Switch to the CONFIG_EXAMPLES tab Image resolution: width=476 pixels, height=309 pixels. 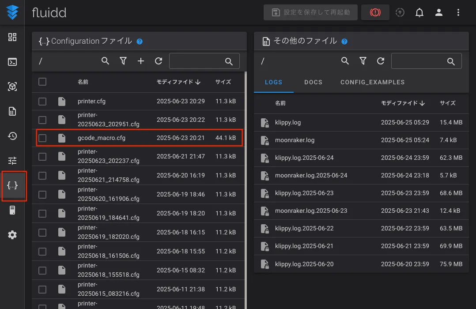(372, 82)
